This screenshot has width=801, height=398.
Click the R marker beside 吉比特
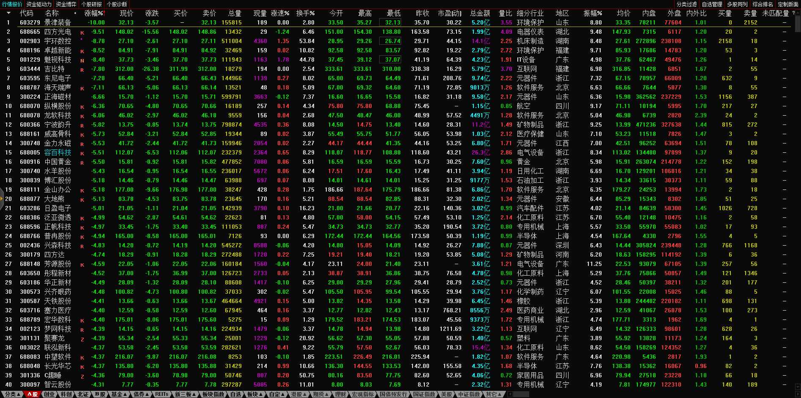82,70
